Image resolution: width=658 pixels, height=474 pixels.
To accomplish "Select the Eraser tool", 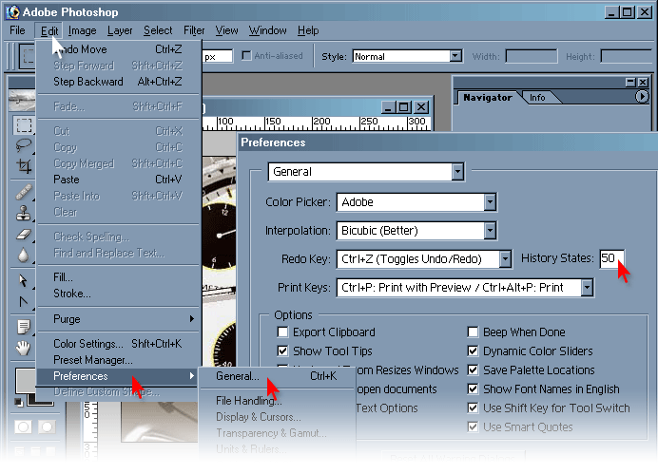I will point(24,234).
